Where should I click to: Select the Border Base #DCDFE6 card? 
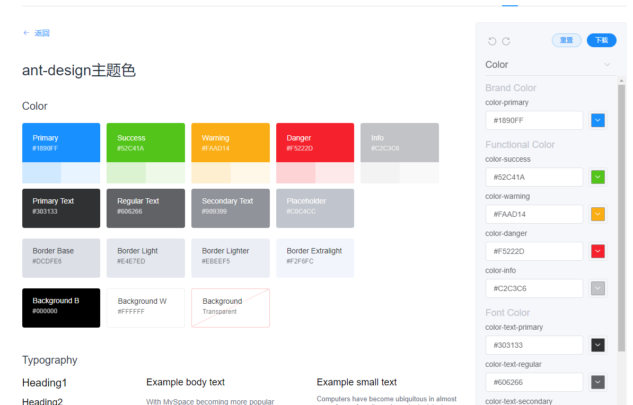pos(61,258)
